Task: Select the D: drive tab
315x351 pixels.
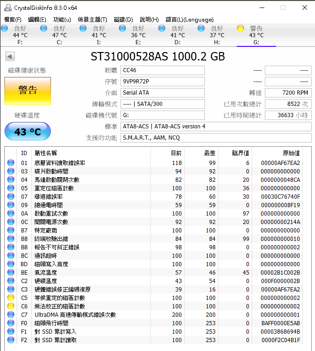Action: (x=178, y=35)
